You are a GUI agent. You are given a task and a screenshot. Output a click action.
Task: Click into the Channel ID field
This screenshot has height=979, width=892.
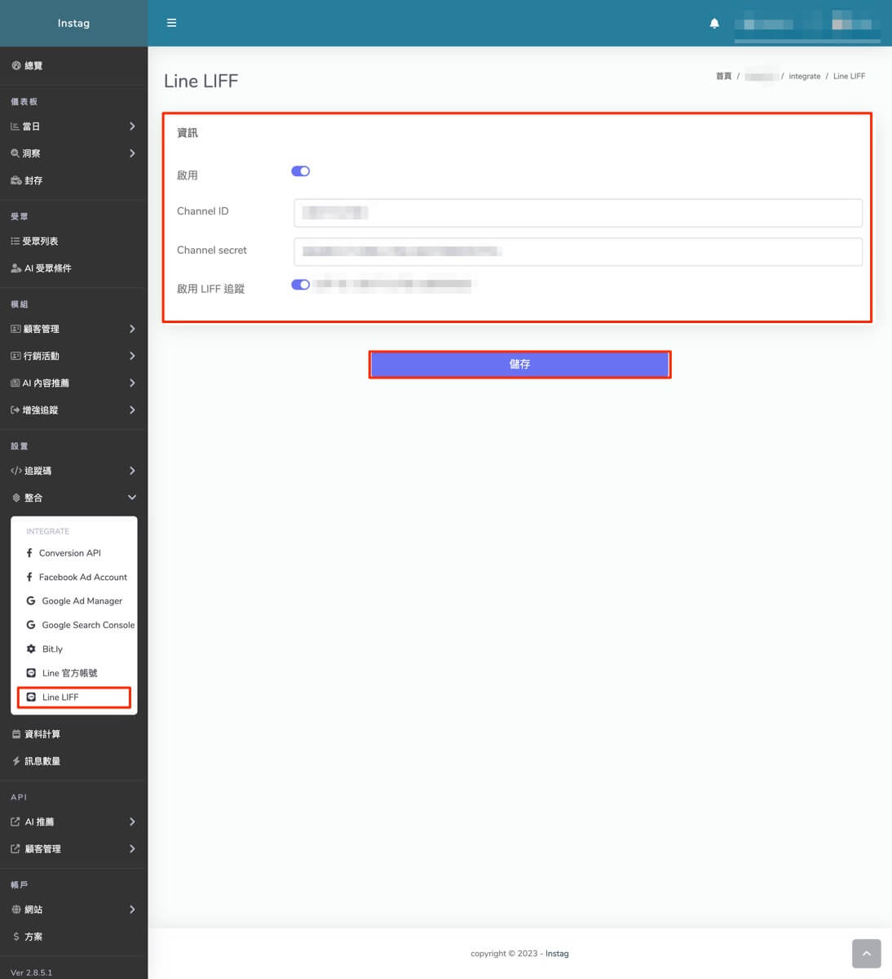click(x=577, y=213)
